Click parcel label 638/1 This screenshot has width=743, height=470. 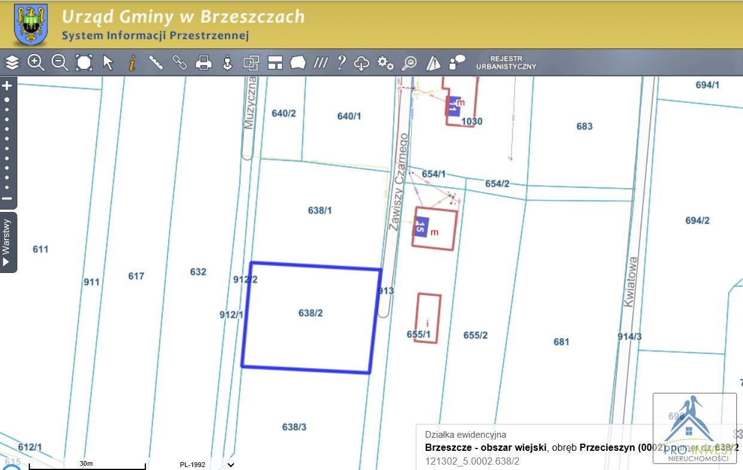320,210
